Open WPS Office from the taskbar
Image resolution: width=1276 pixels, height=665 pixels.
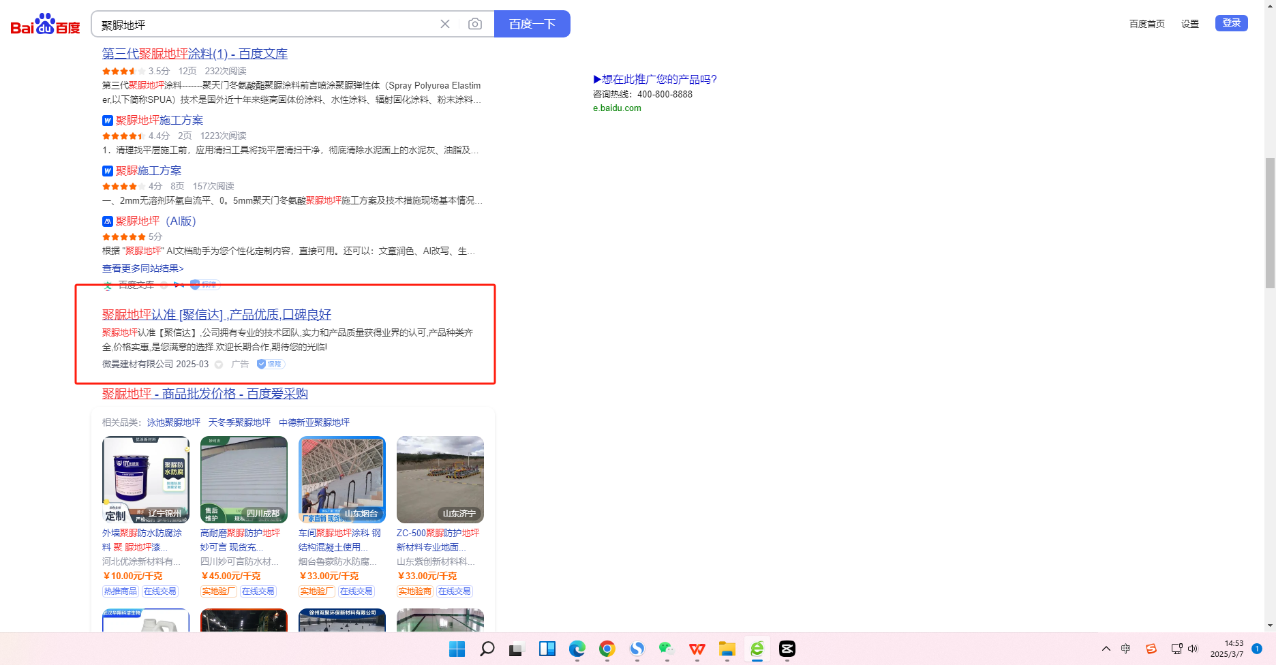click(697, 649)
